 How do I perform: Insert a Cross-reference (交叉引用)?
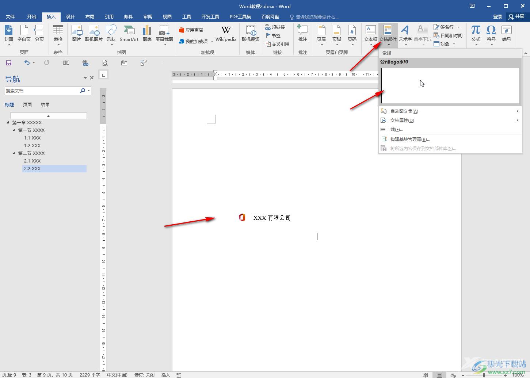coord(277,44)
